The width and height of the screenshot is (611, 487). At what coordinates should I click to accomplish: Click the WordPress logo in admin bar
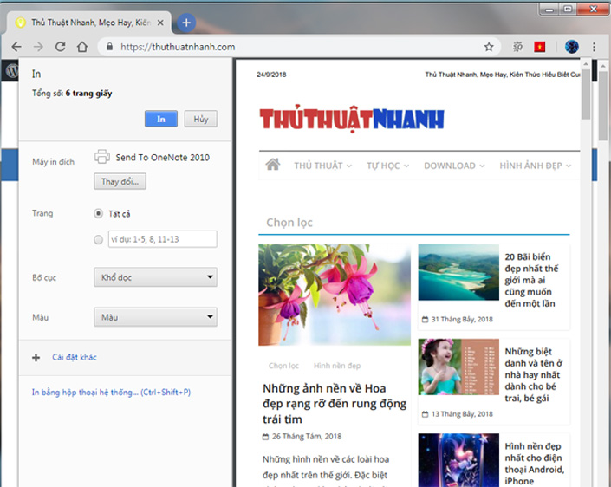click(11, 71)
